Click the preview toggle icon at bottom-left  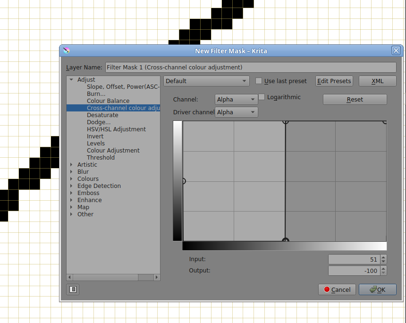click(73, 289)
